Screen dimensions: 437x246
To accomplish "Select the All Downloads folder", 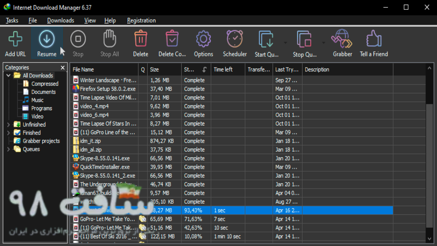I will pos(38,76).
